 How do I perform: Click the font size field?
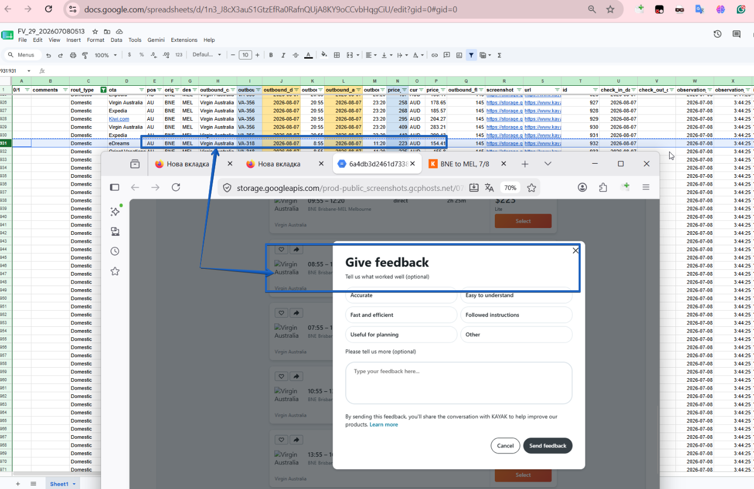245,55
